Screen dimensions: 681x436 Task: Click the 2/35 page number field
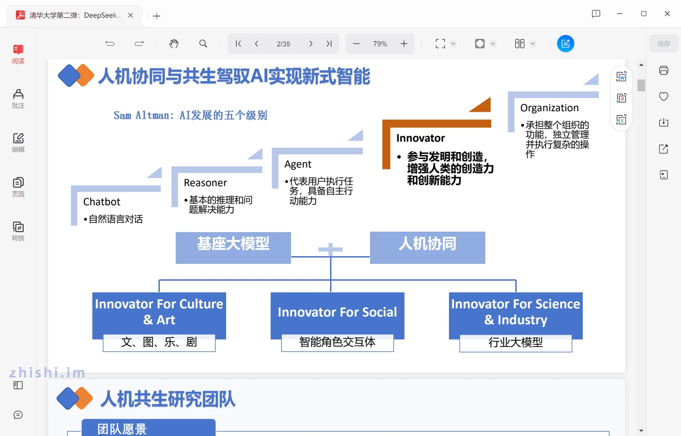click(283, 44)
